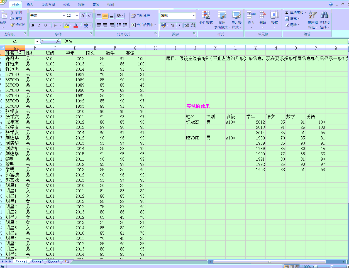349x268 pixels.
Task: Open the Name Box dropdown arrow
Action: pos(37,41)
